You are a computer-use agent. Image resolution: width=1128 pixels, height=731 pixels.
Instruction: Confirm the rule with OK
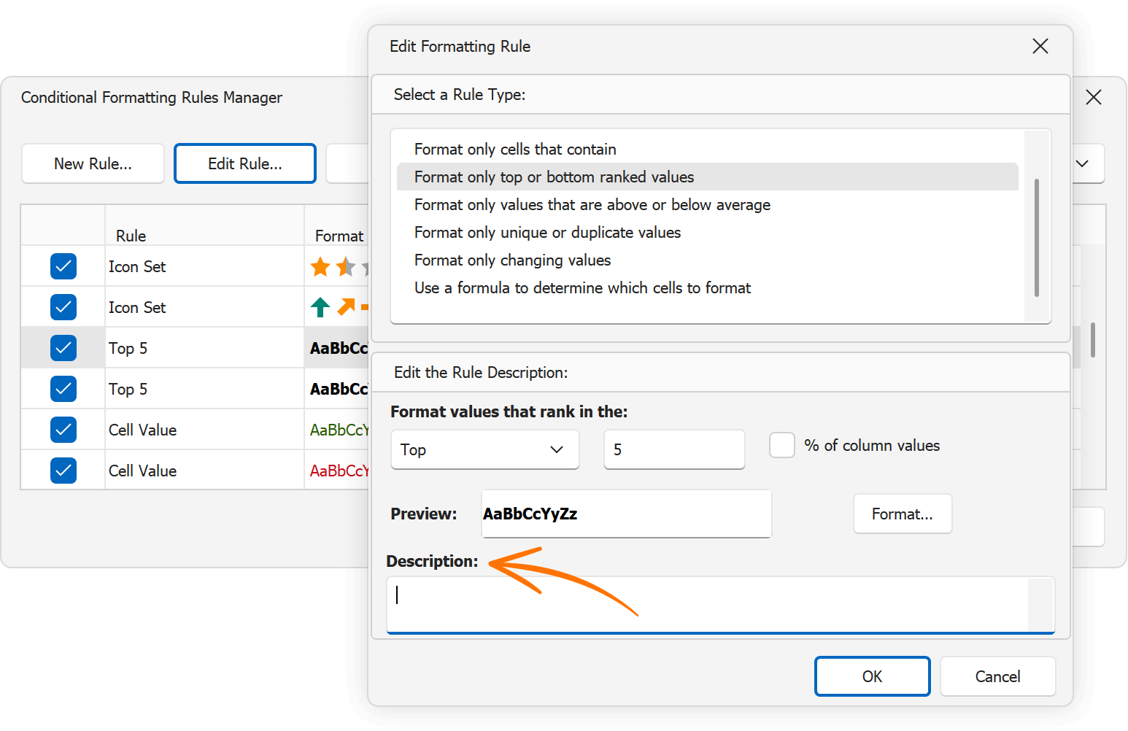tap(872, 677)
